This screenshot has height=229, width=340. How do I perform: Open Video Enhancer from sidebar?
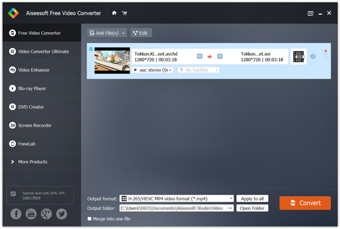point(42,70)
